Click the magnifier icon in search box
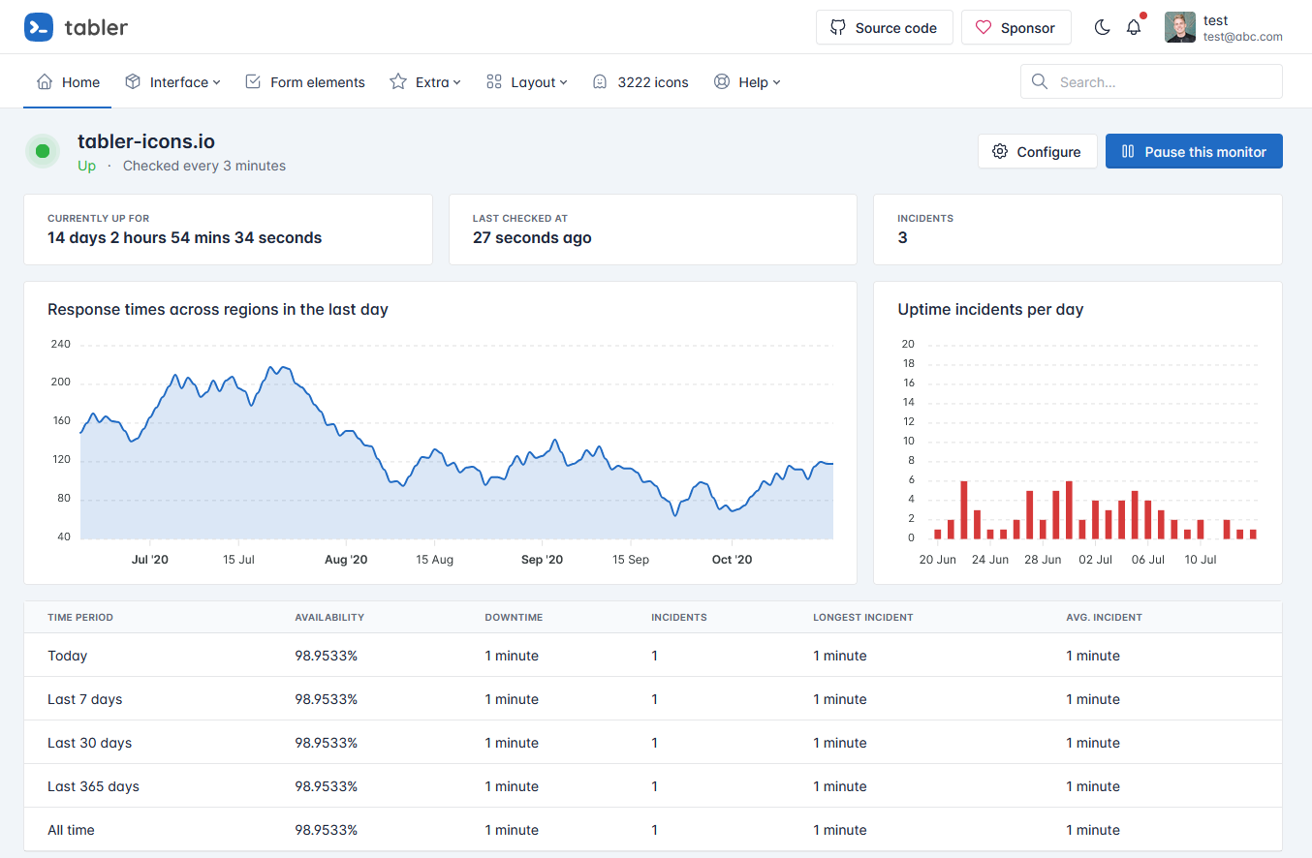Image resolution: width=1312 pixels, height=858 pixels. (1040, 82)
